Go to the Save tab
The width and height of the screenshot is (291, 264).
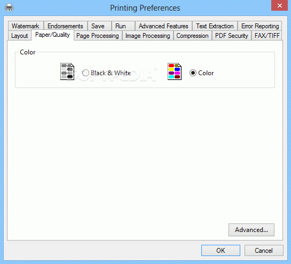click(98, 26)
